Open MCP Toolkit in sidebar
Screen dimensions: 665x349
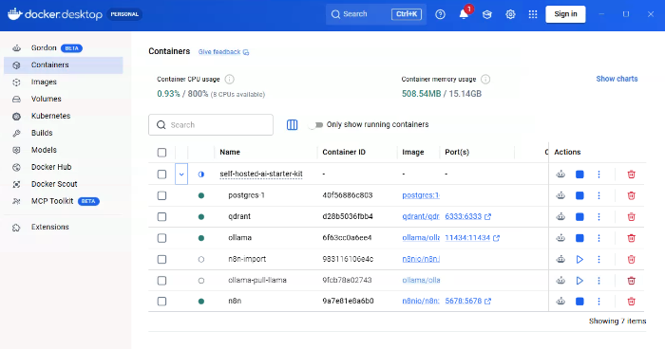pyautogui.click(x=64, y=201)
